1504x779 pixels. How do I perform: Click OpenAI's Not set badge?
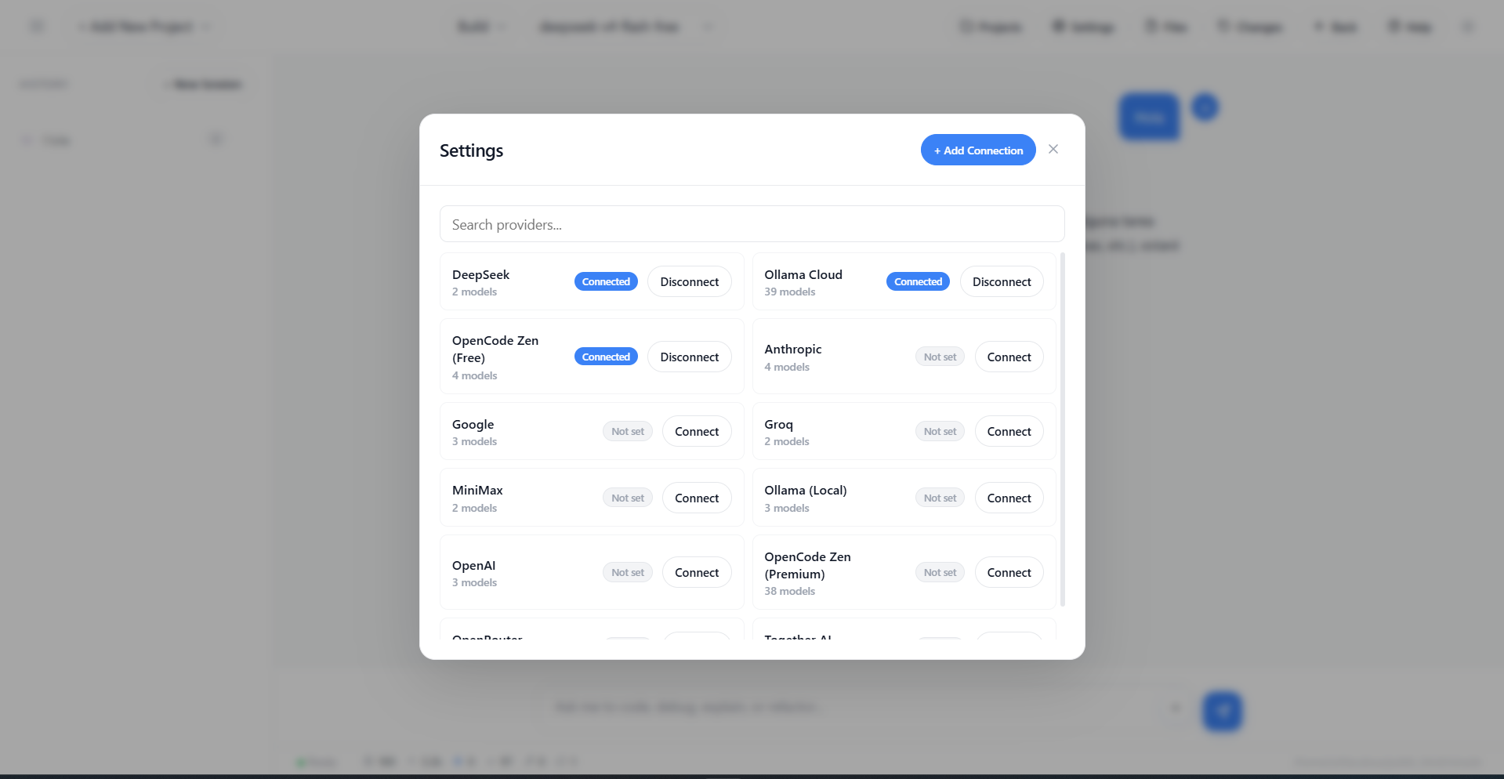628,572
